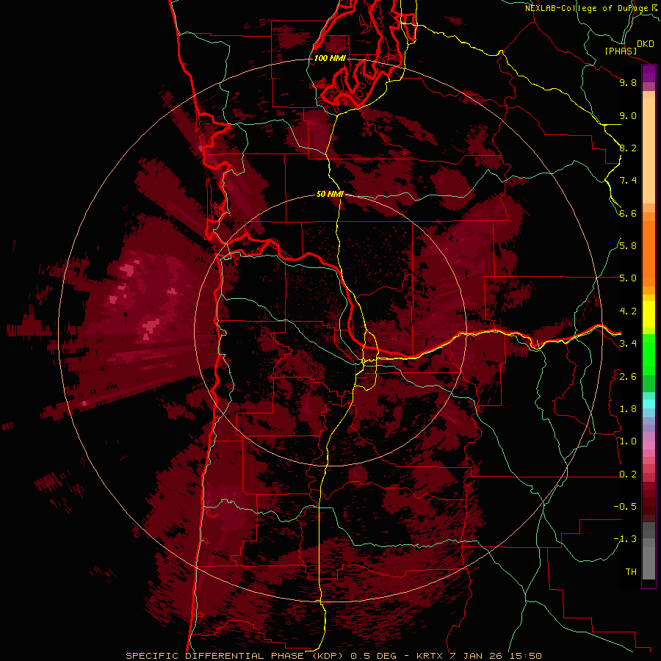Viewport: 661px width, 661px height.
Task: Select the 9.8 value on color scale
Action: coord(628,82)
